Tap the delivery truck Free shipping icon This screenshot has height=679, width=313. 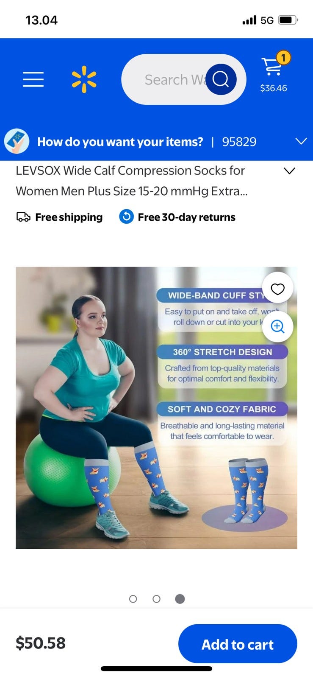click(x=23, y=217)
